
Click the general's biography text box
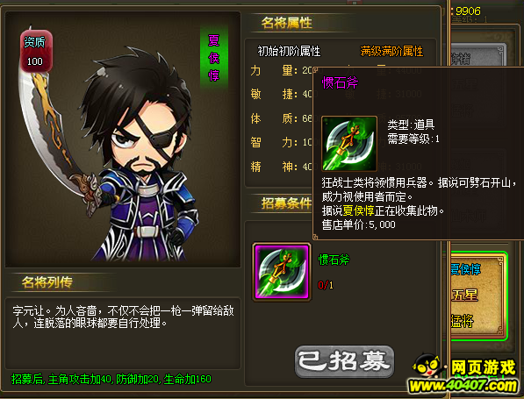[x=123, y=333]
